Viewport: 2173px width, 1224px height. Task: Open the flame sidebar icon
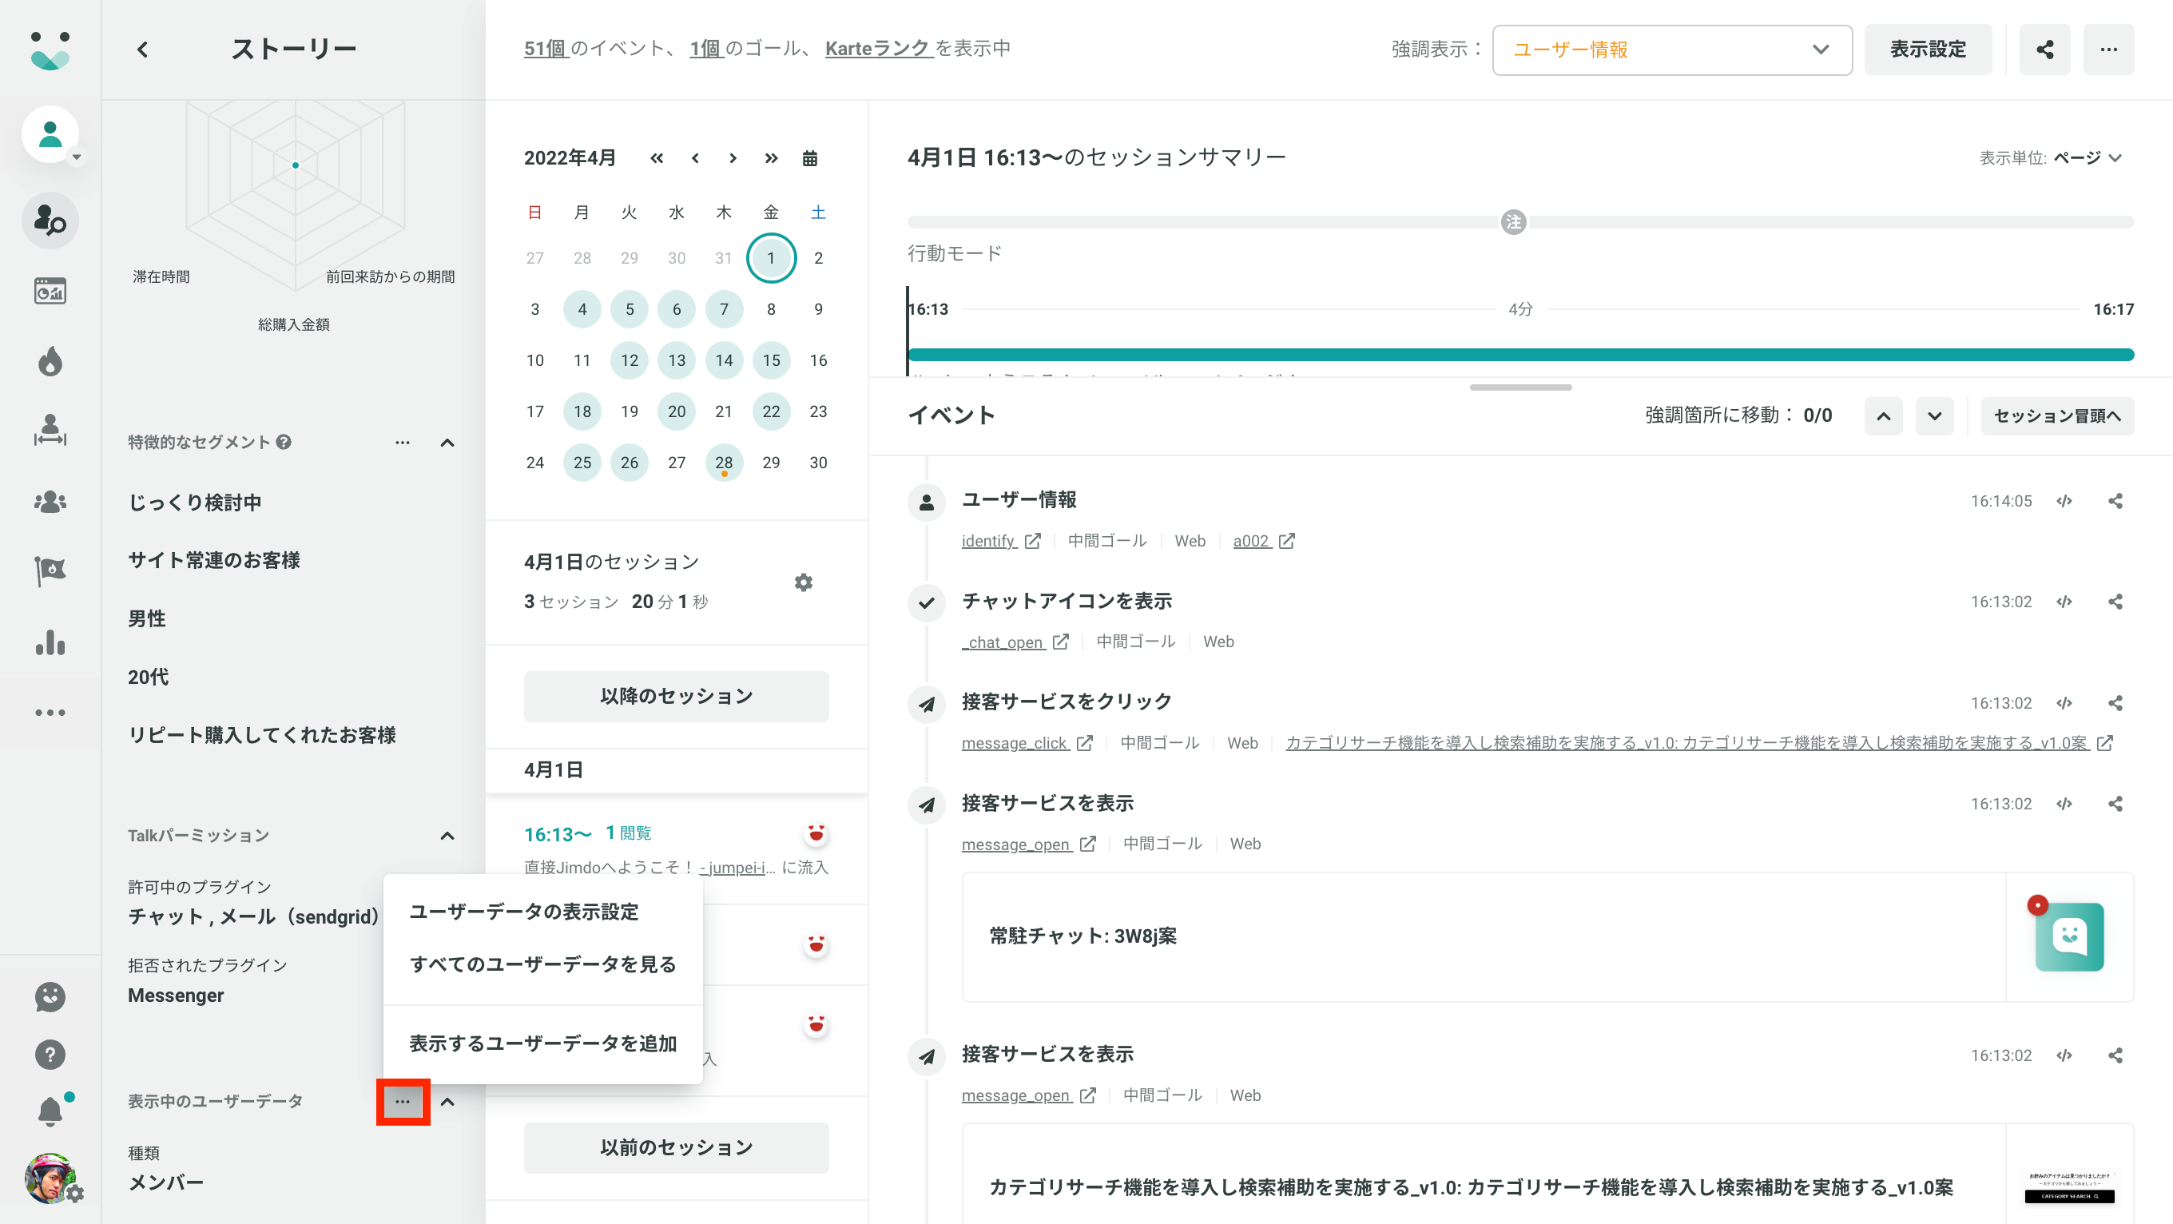(x=50, y=361)
